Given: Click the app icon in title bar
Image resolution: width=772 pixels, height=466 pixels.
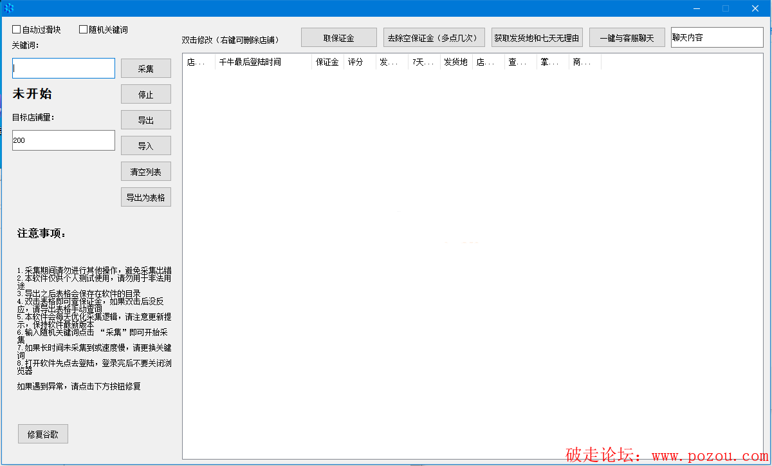Looking at the screenshot, I should [9, 8].
